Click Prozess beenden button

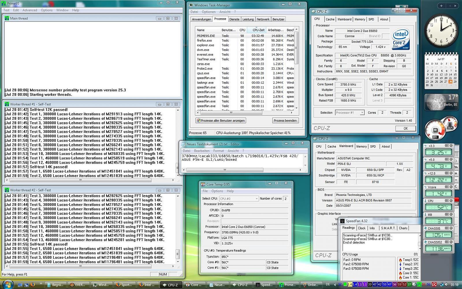[x=285, y=121]
